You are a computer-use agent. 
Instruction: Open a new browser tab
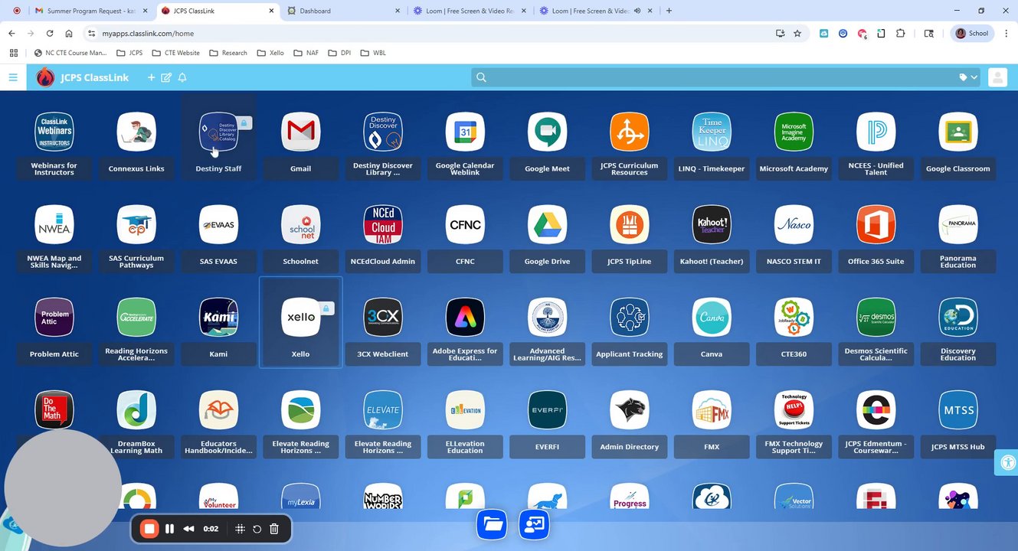click(669, 11)
